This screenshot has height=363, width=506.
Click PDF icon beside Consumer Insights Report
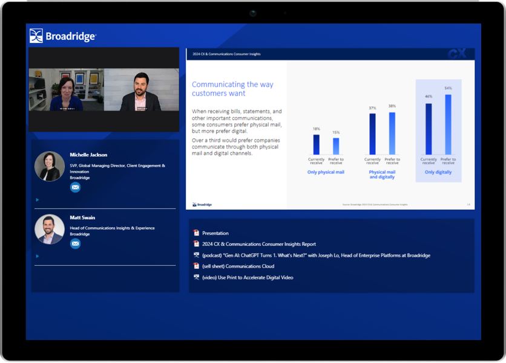coord(196,244)
